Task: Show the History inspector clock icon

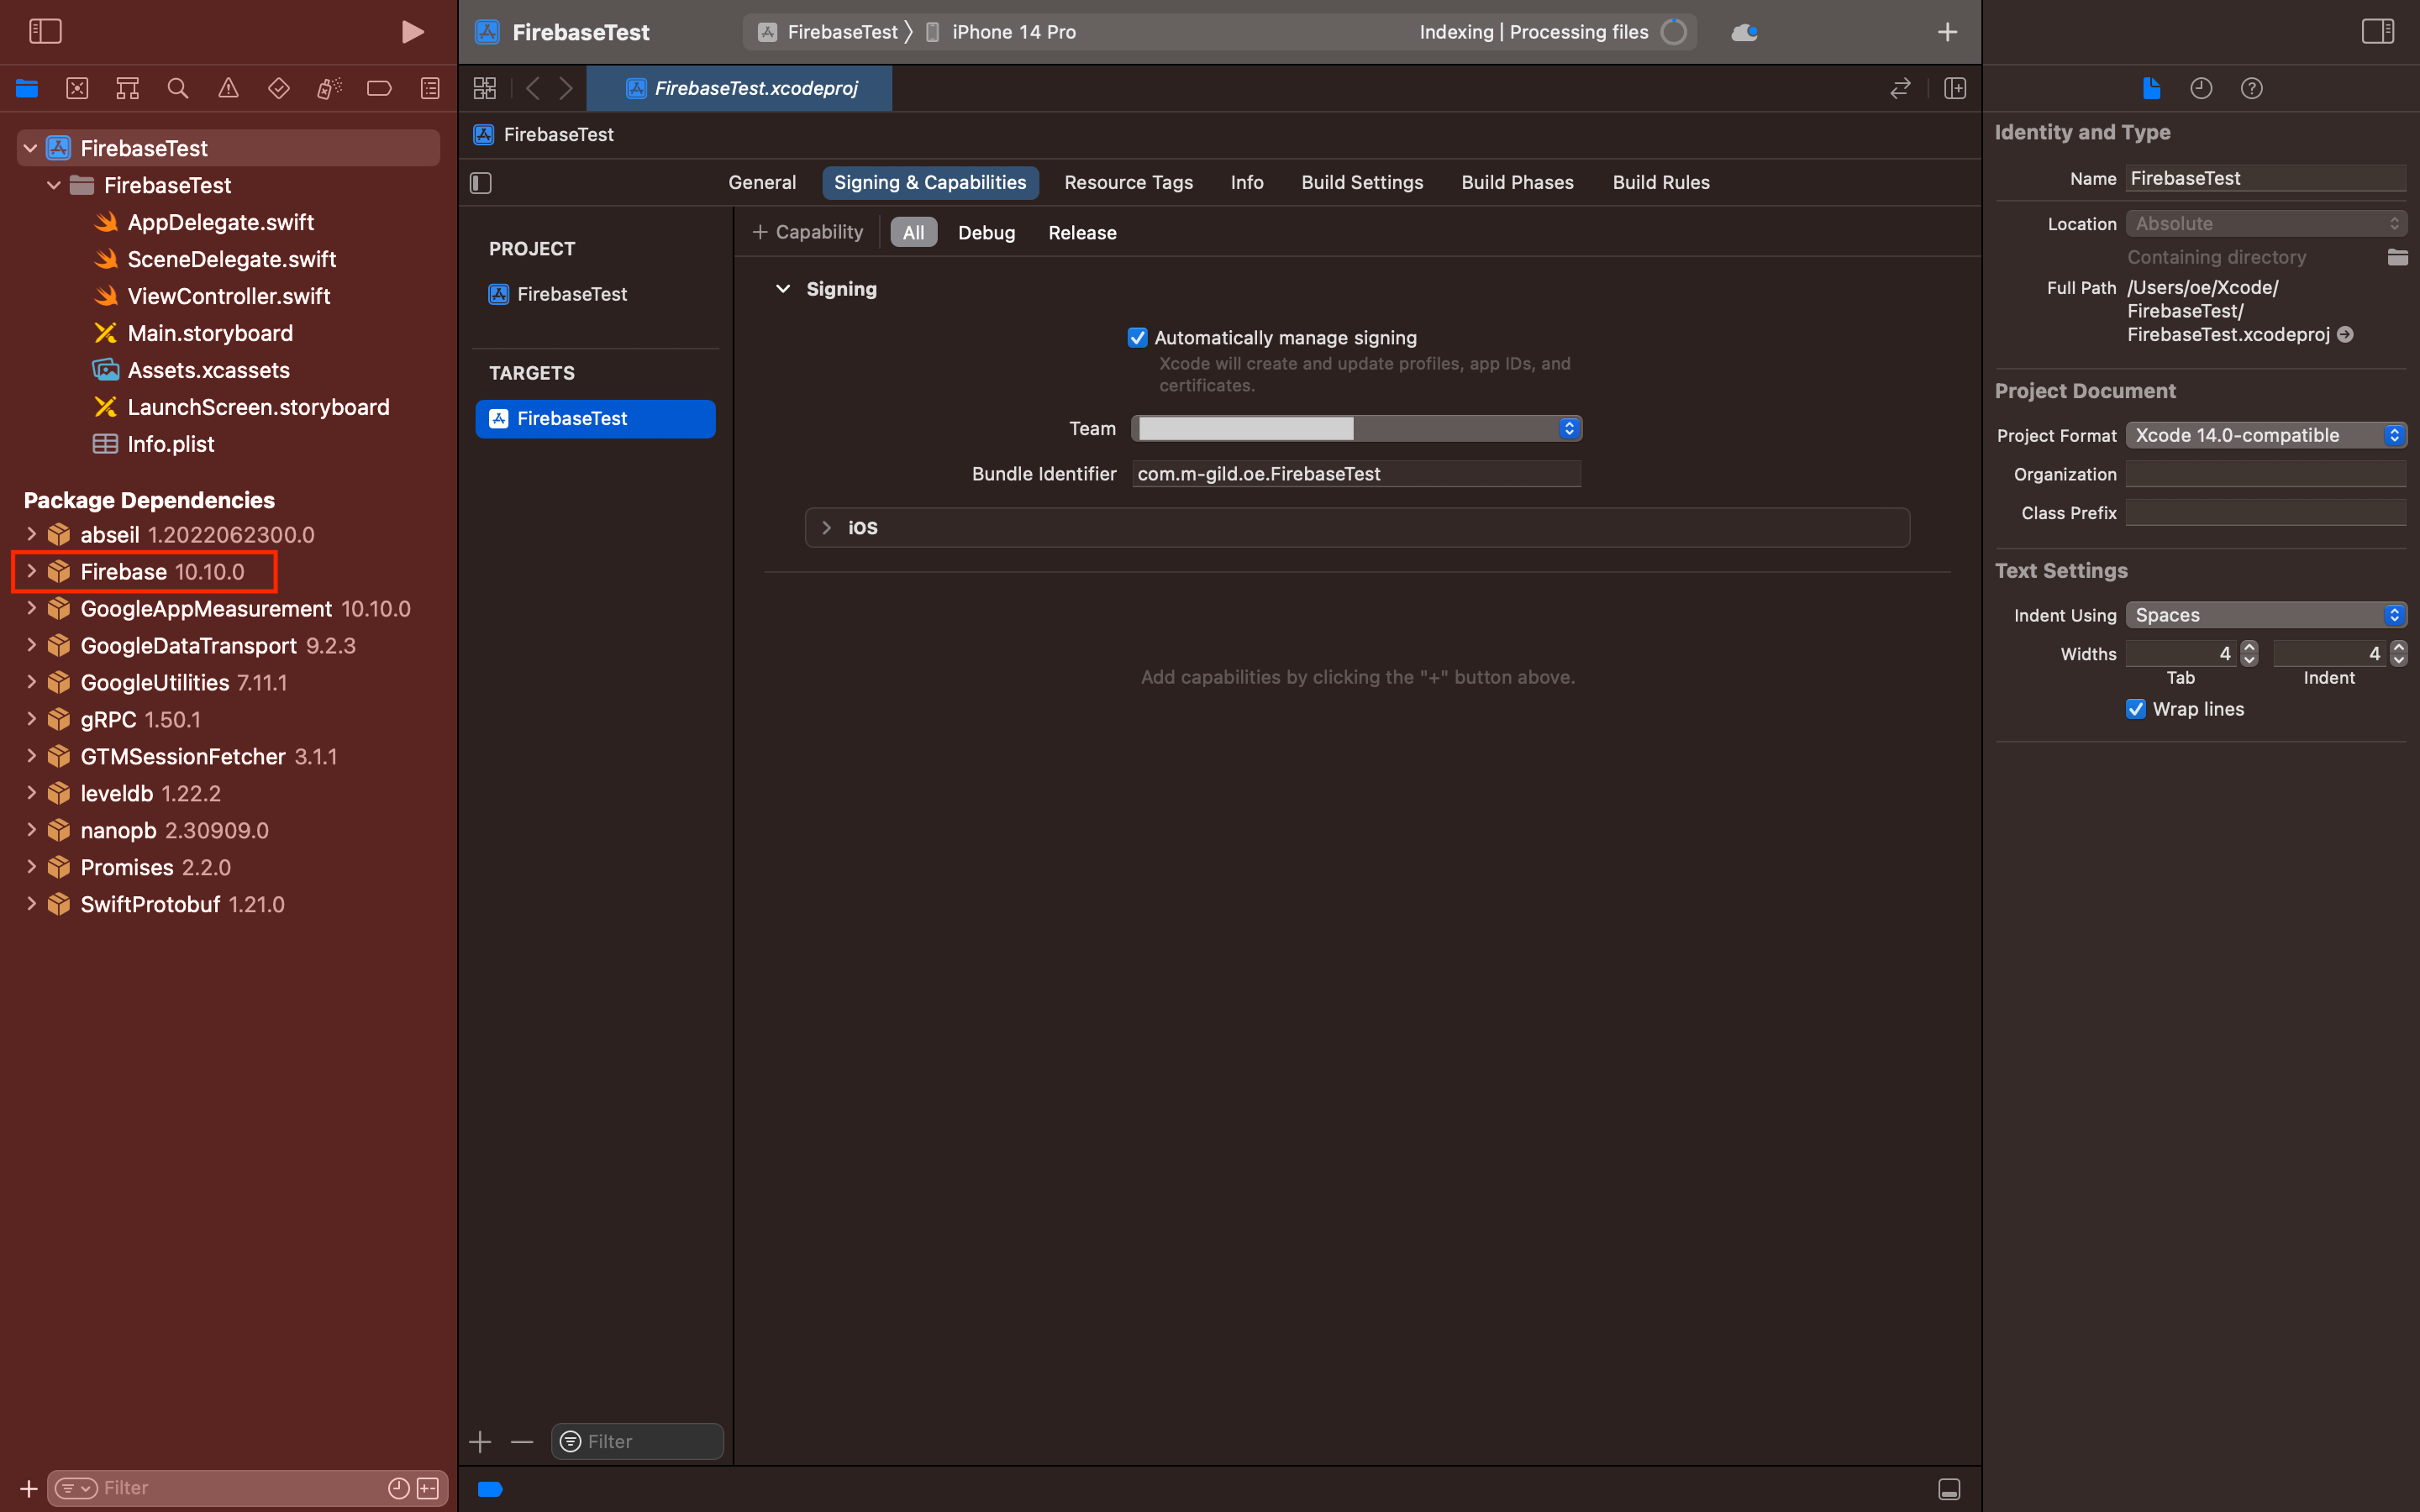Action: pos(2201,88)
